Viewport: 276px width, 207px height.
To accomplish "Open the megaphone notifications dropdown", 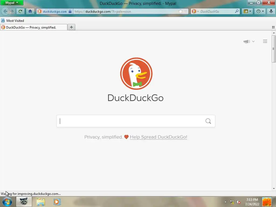I will [x=249, y=42].
